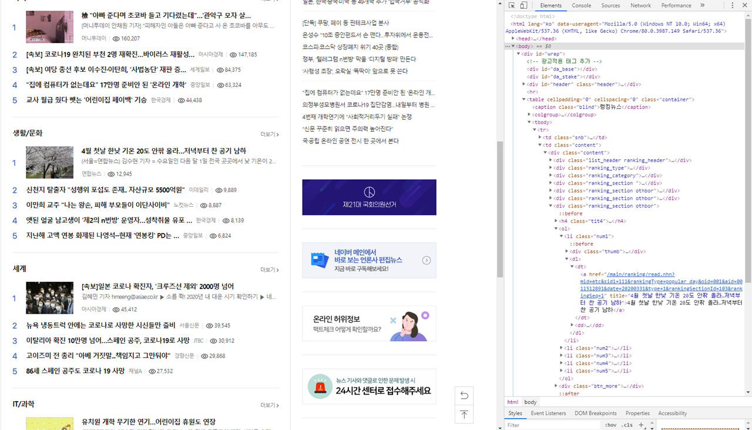Click 더보기 next to 생활/문화 section
Image resolution: width=752 pixels, height=430 pixels.
(x=270, y=135)
